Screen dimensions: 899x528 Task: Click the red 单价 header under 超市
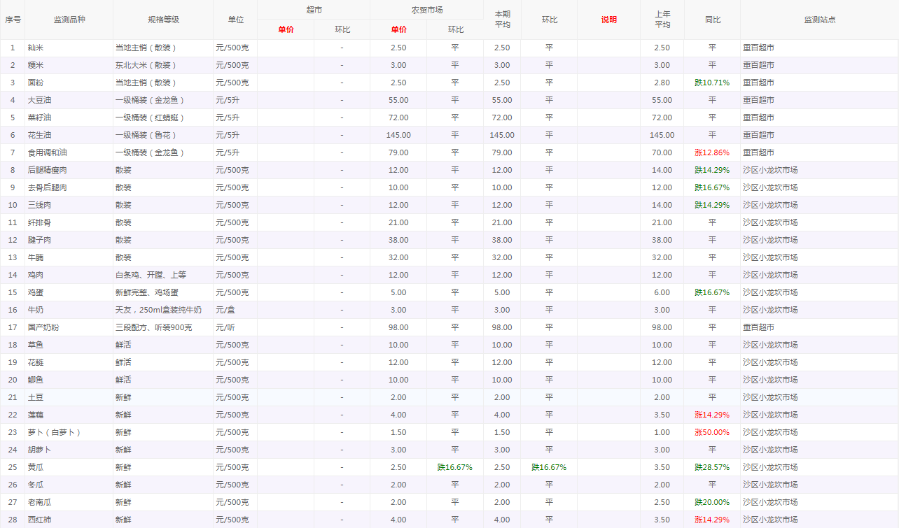coord(286,29)
